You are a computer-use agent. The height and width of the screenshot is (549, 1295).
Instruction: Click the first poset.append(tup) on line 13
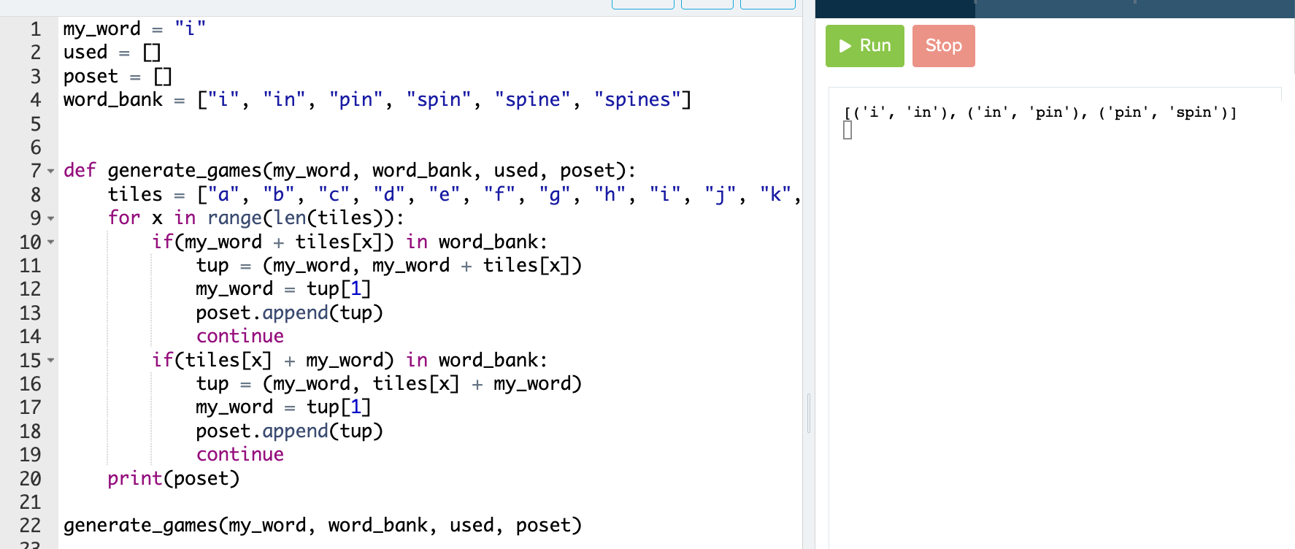[289, 313]
